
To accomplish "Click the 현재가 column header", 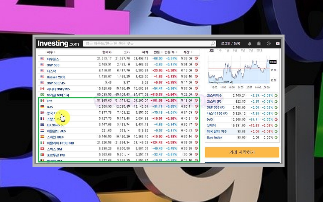I will pos(107,52).
